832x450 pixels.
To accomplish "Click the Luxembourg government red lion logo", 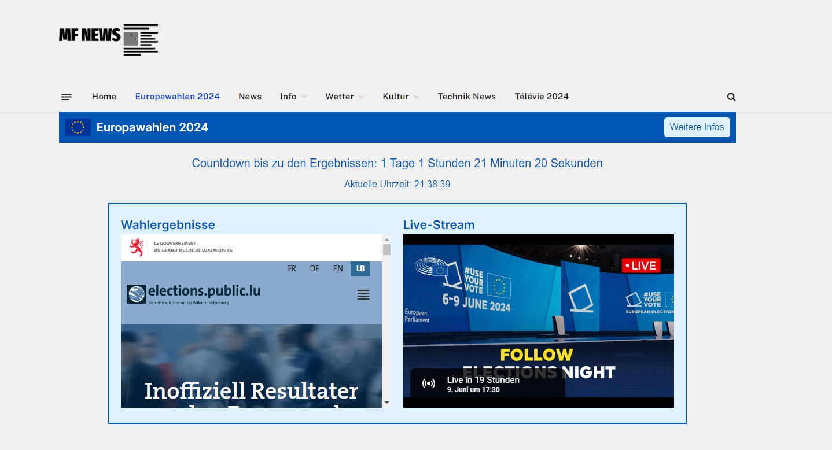I will click(x=137, y=247).
